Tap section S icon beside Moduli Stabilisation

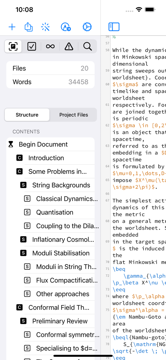[23, 253]
